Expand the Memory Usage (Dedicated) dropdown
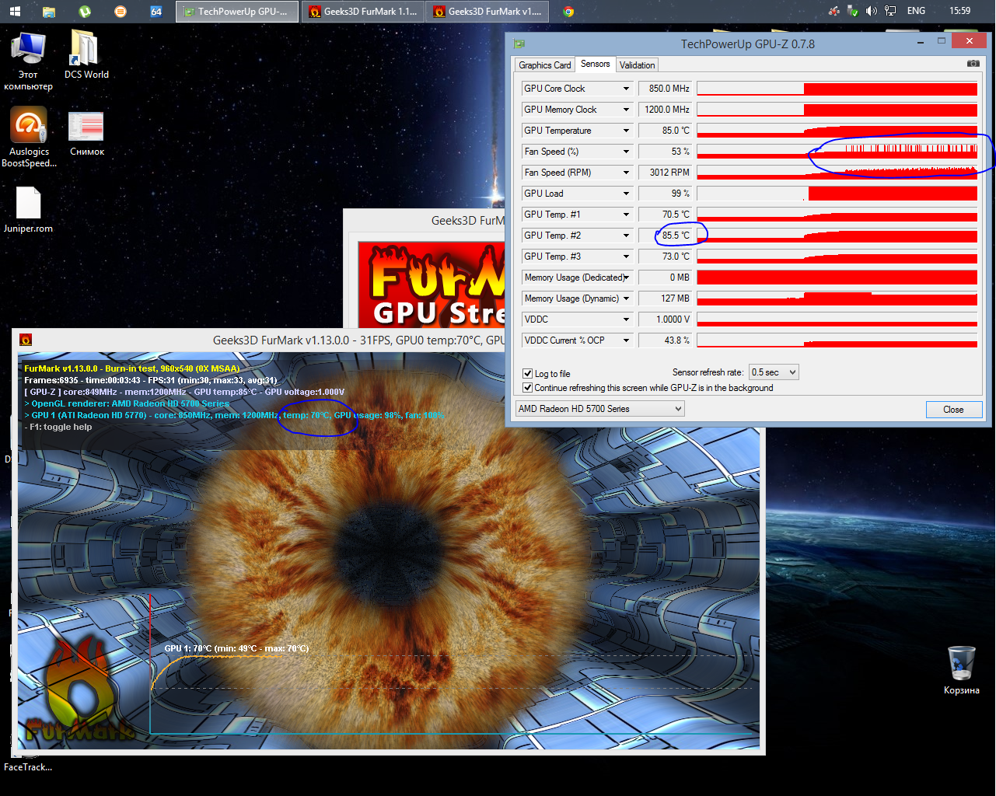This screenshot has height=796, width=996. click(x=626, y=278)
